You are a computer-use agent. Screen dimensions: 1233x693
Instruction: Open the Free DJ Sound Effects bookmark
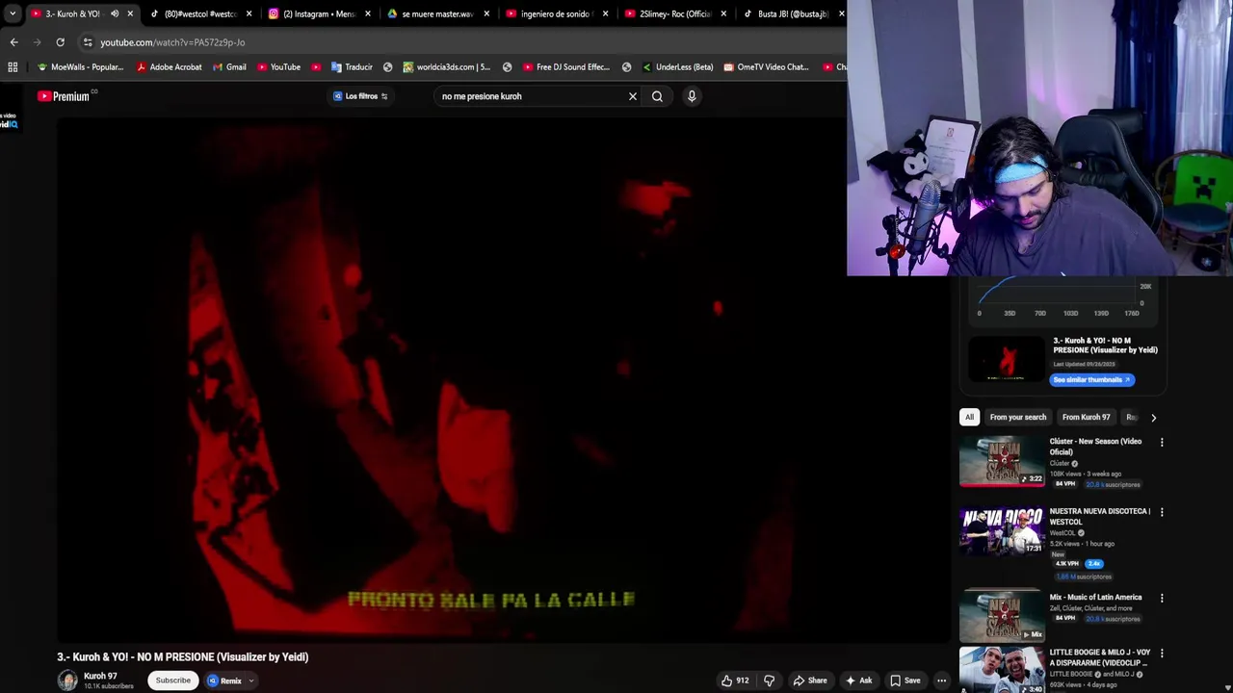pyautogui.click(x=566, y=67)
